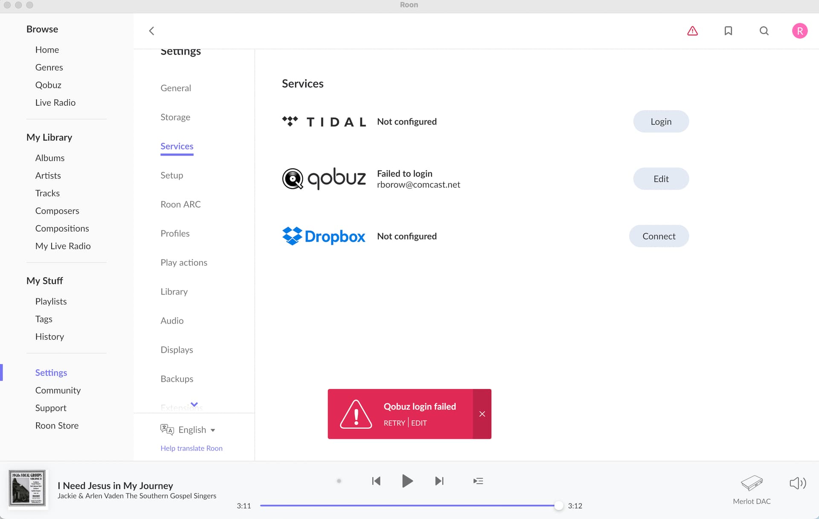Open the pink R profile avatar

pyautogui.click(x=799, y=31)
